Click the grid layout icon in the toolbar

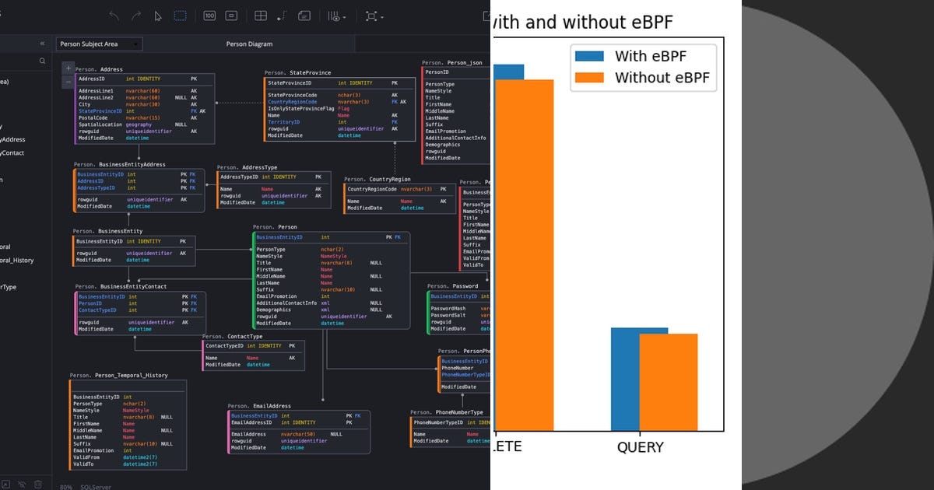pyautogui.click(x=261, y=16)
